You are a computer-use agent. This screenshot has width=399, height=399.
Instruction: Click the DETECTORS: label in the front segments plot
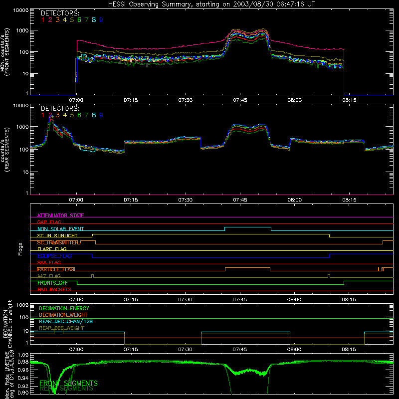coord(60,13)
